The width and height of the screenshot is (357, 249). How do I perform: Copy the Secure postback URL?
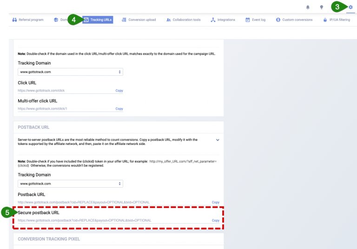tap(215, 221)
